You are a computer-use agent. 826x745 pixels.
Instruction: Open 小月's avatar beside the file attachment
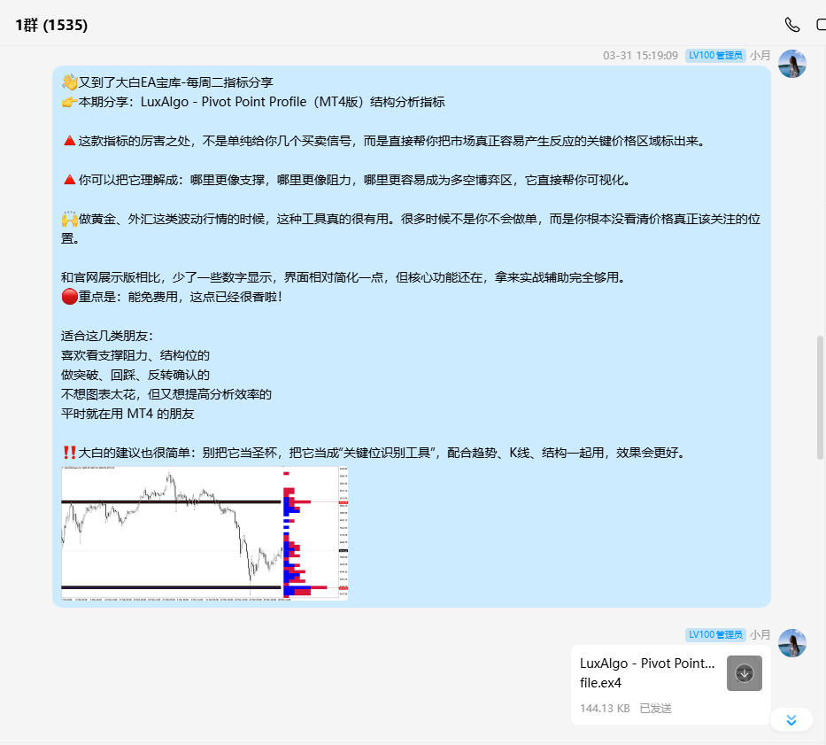[x=791, y=643]
